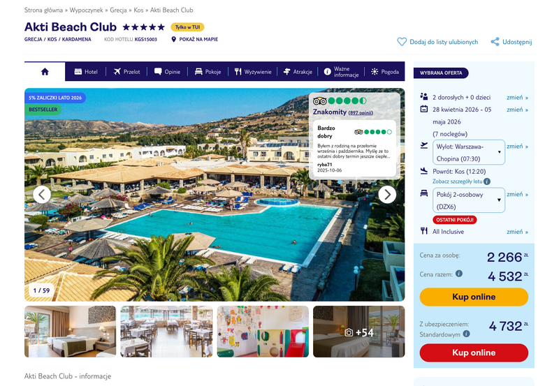Click the yellow Kup online button
This screenshot has height=386, width=559.
coord(474,297)
